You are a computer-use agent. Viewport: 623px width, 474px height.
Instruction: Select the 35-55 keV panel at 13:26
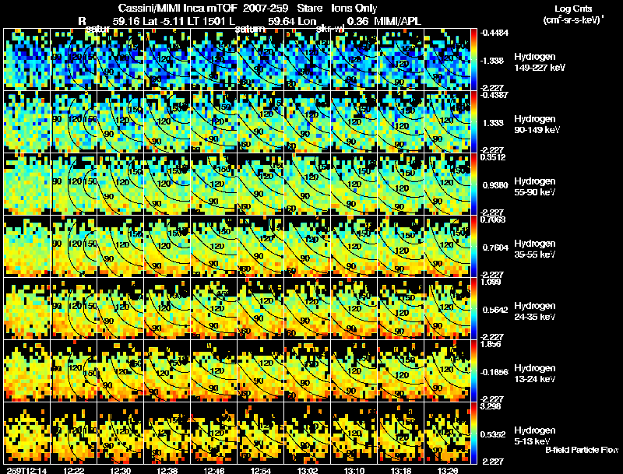click(x=447, y=246)
